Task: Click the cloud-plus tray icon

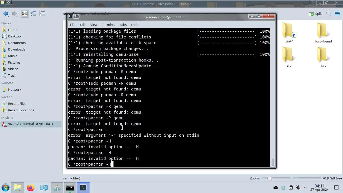Action: (276, 187)
